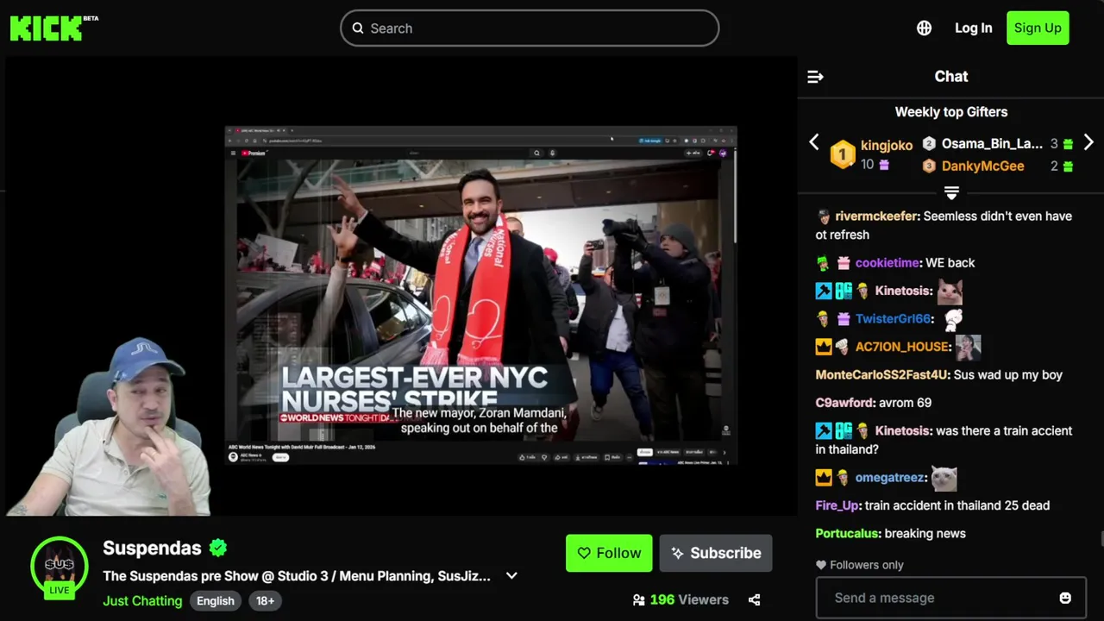The height and width of the screenshot is (621, 1104).
Task: Click the 18+ tag
Action: (266, 601)
